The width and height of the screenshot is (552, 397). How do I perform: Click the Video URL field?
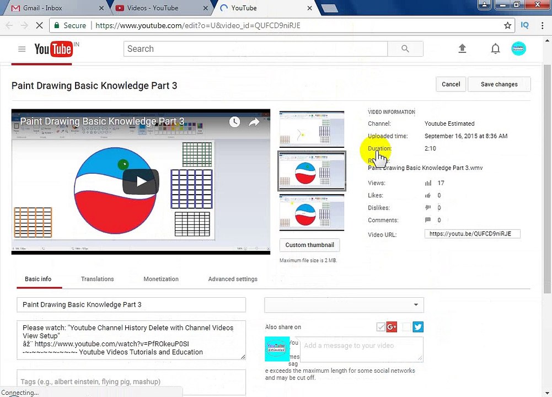(473, 234)
